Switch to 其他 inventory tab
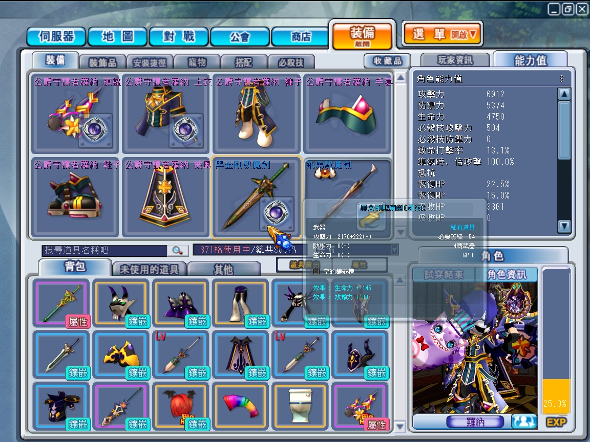Viewport: 590px width, 442px height. tap(224, 269)
